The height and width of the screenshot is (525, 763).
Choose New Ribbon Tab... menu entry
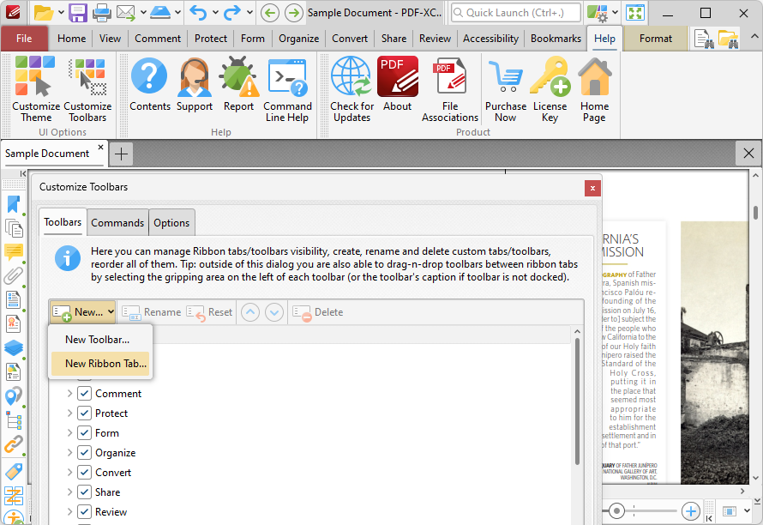pyautogui.click(x=100, y=364)
